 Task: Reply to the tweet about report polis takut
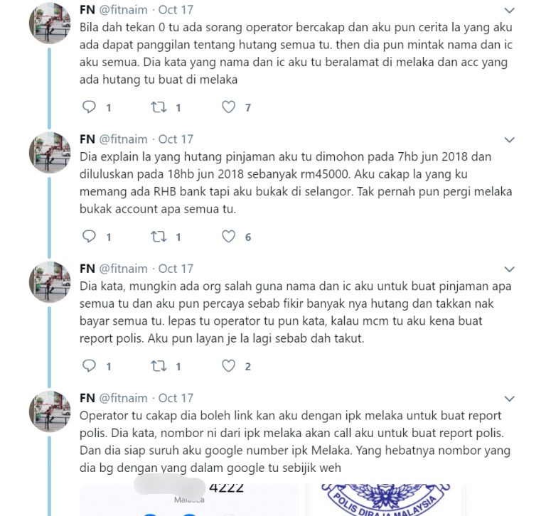pos(89,365)
